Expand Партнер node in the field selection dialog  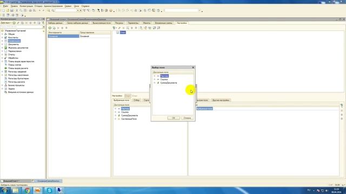pos(155,76)
